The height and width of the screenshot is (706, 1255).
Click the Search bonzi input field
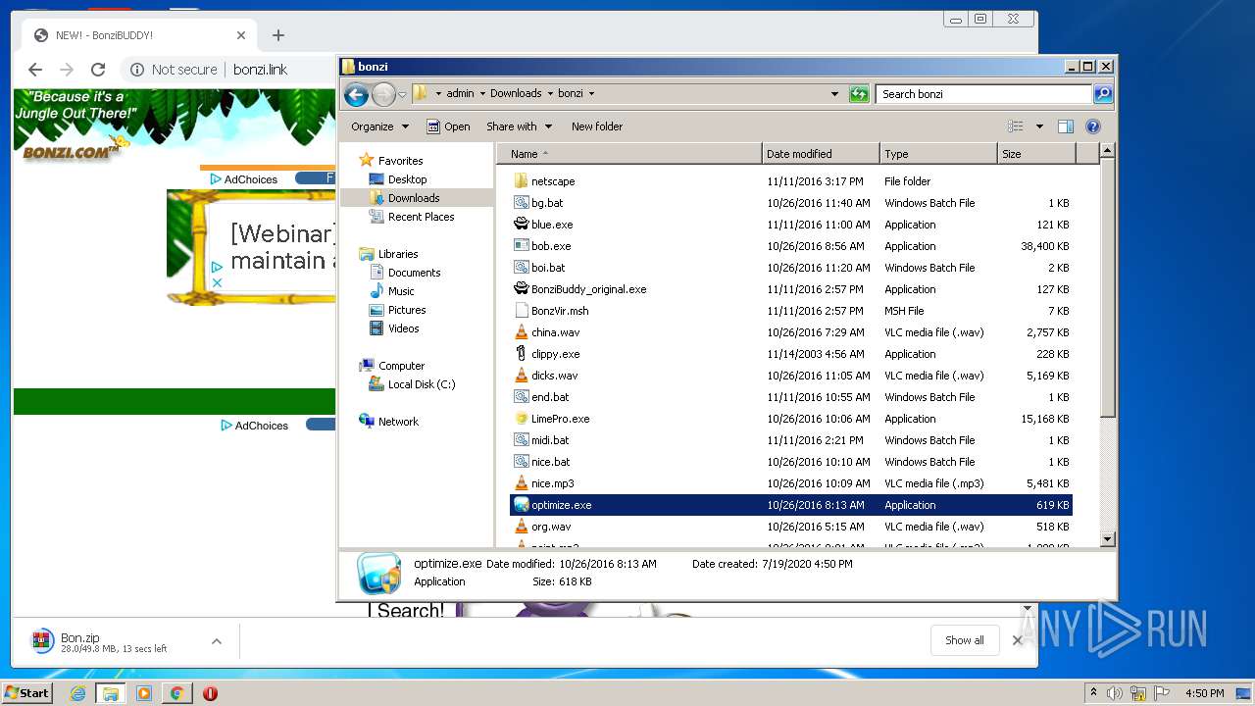pyautogui.click(x=983, y=94)
